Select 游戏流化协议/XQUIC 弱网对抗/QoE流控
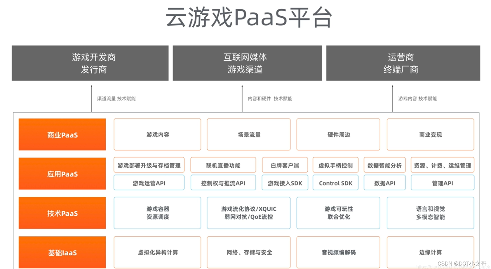The width and height of the screenshot is (491, 269). click(248, 213)
